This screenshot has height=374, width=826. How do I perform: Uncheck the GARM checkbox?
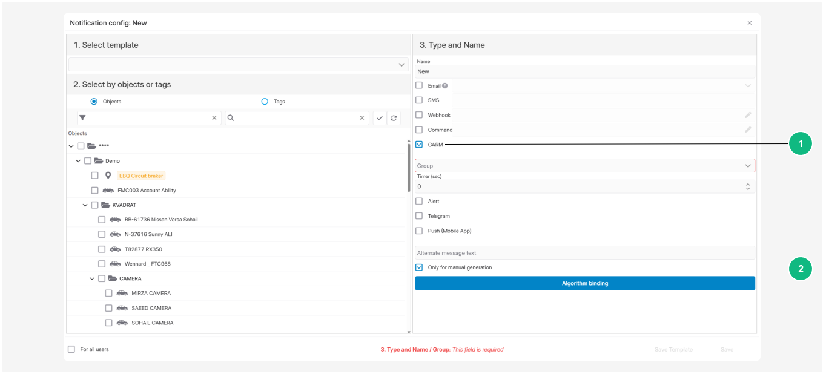419,145
